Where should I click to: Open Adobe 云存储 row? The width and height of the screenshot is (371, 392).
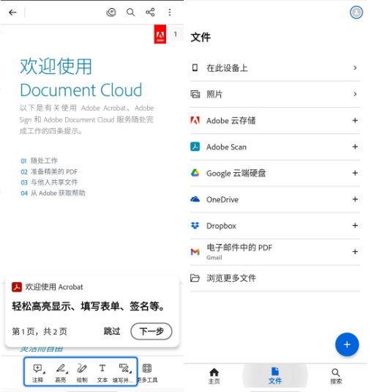point(275,120)
